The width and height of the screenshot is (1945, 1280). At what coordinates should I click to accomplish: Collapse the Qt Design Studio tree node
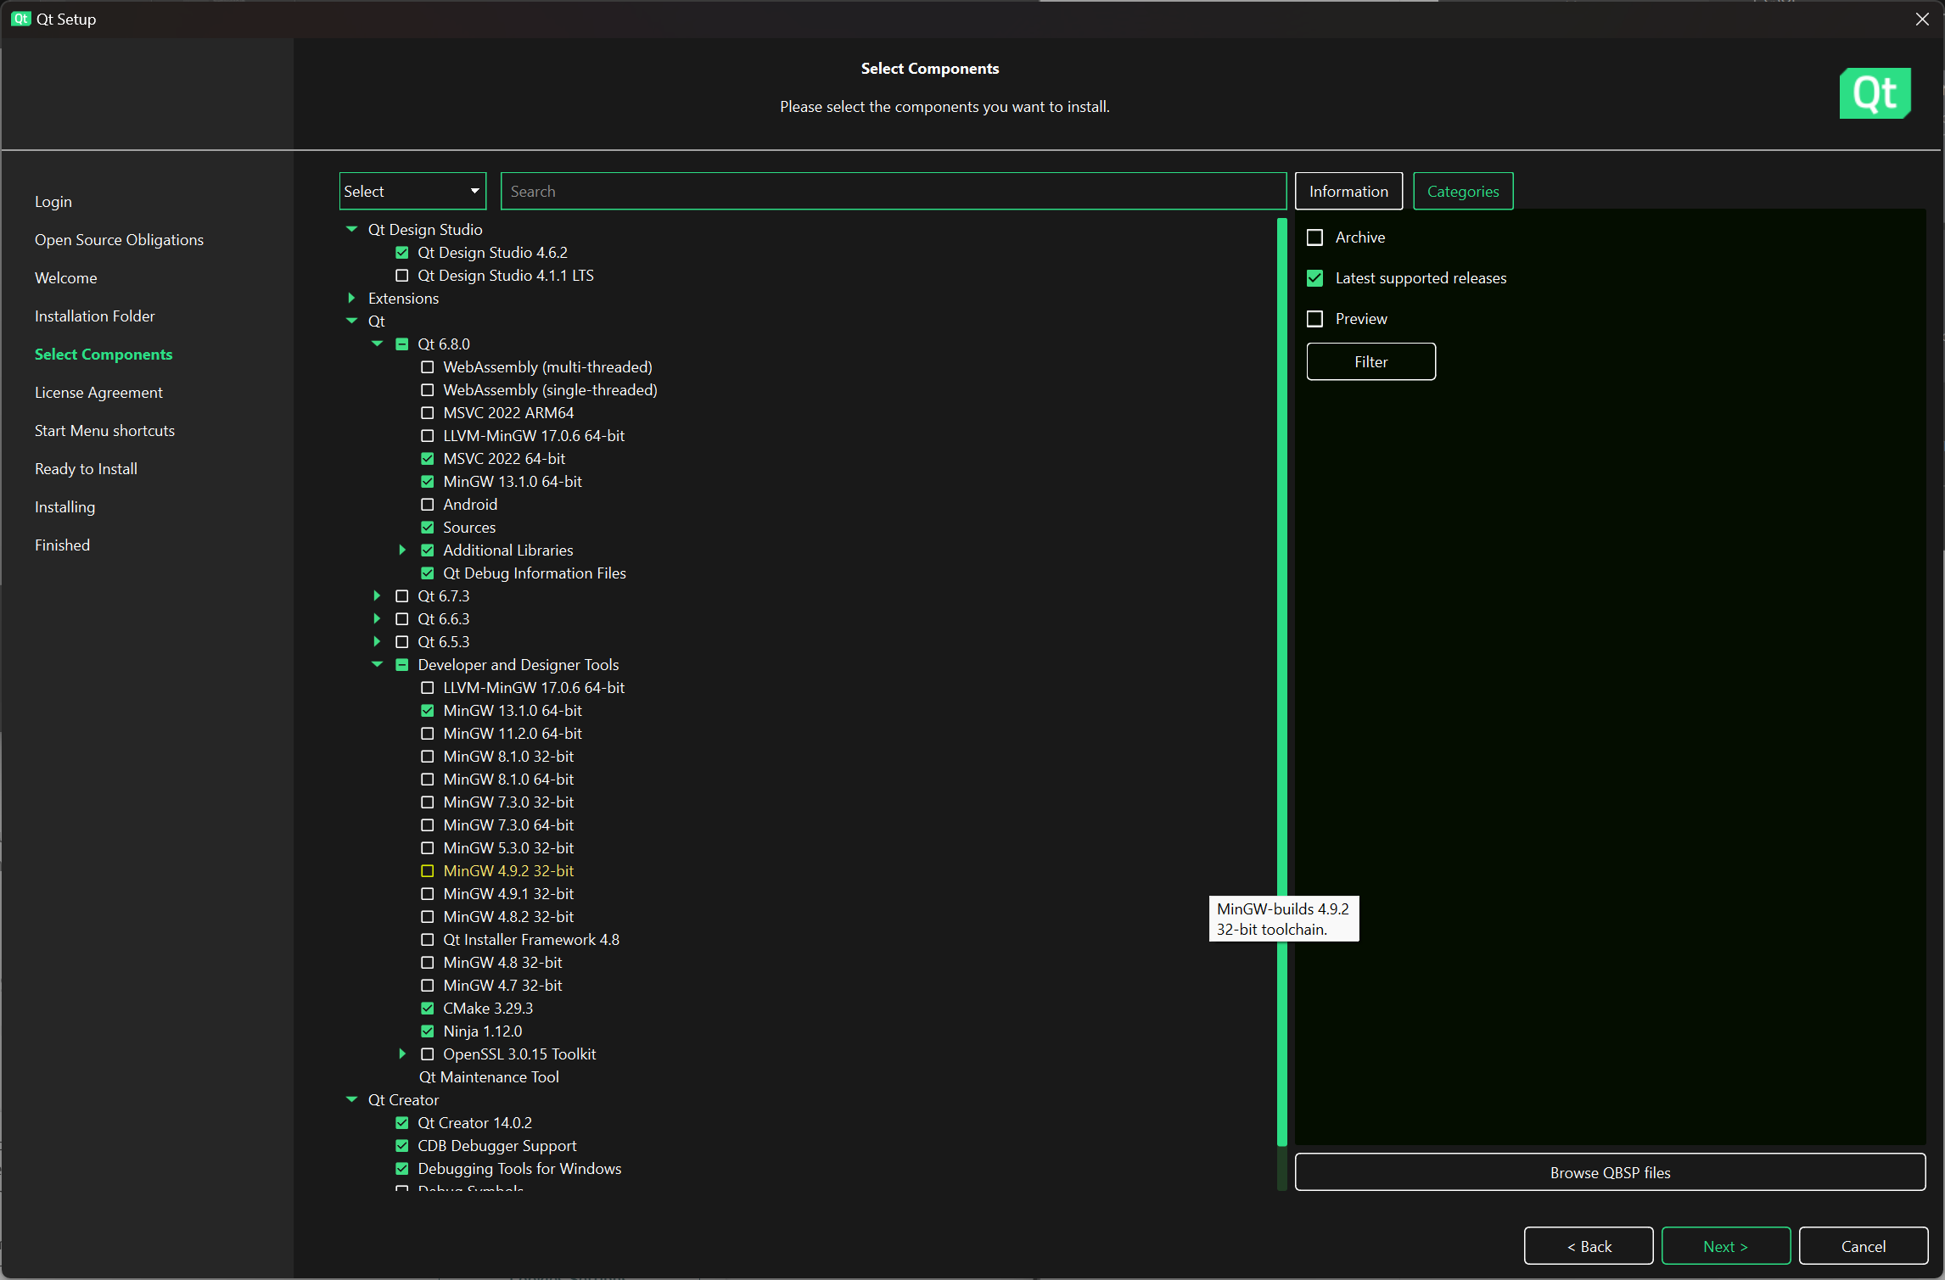point(351,230)
